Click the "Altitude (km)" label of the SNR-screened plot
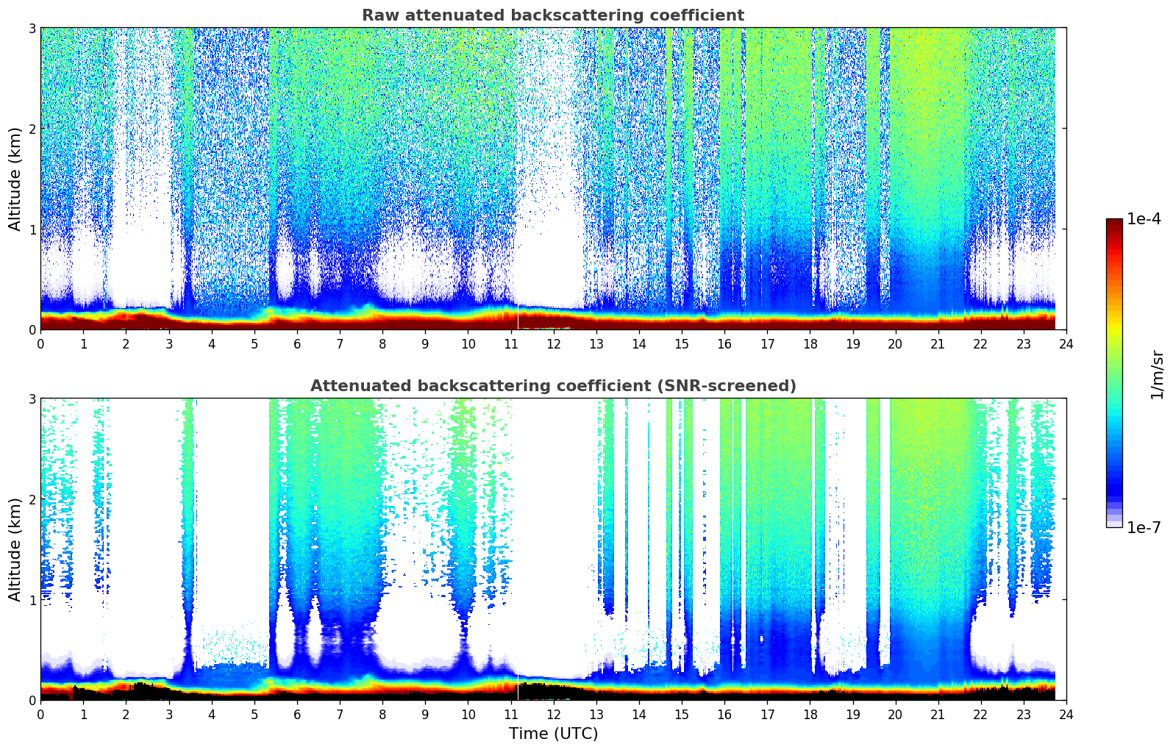 click(x=15, y=549)
